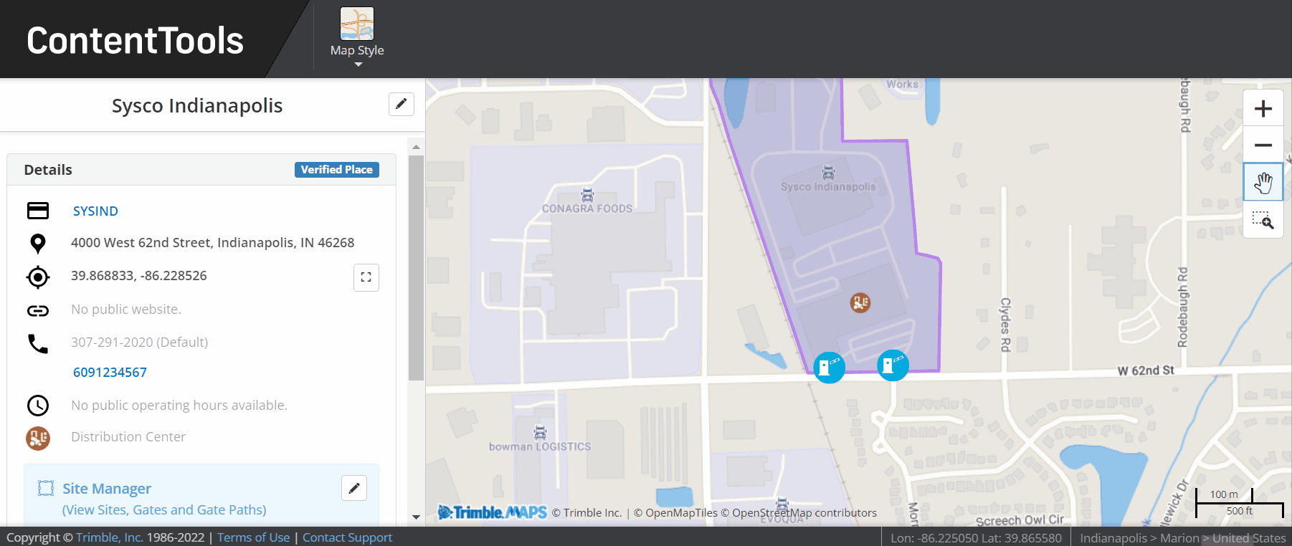Click the Sysco Indianapolis map label icon
This screenshot has height=546, width=1292.
point(828,172)
